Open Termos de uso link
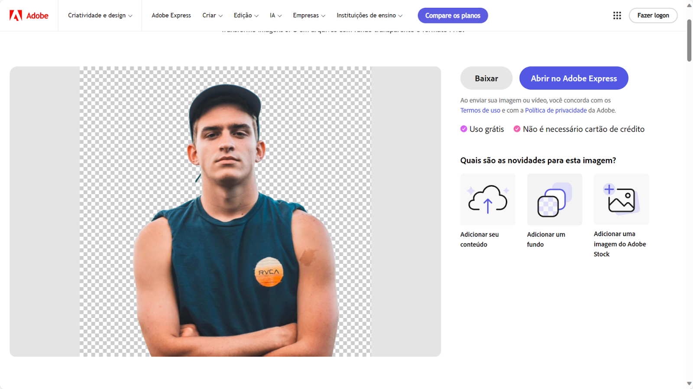The image size is (693, 389). (x=480, y=110)
